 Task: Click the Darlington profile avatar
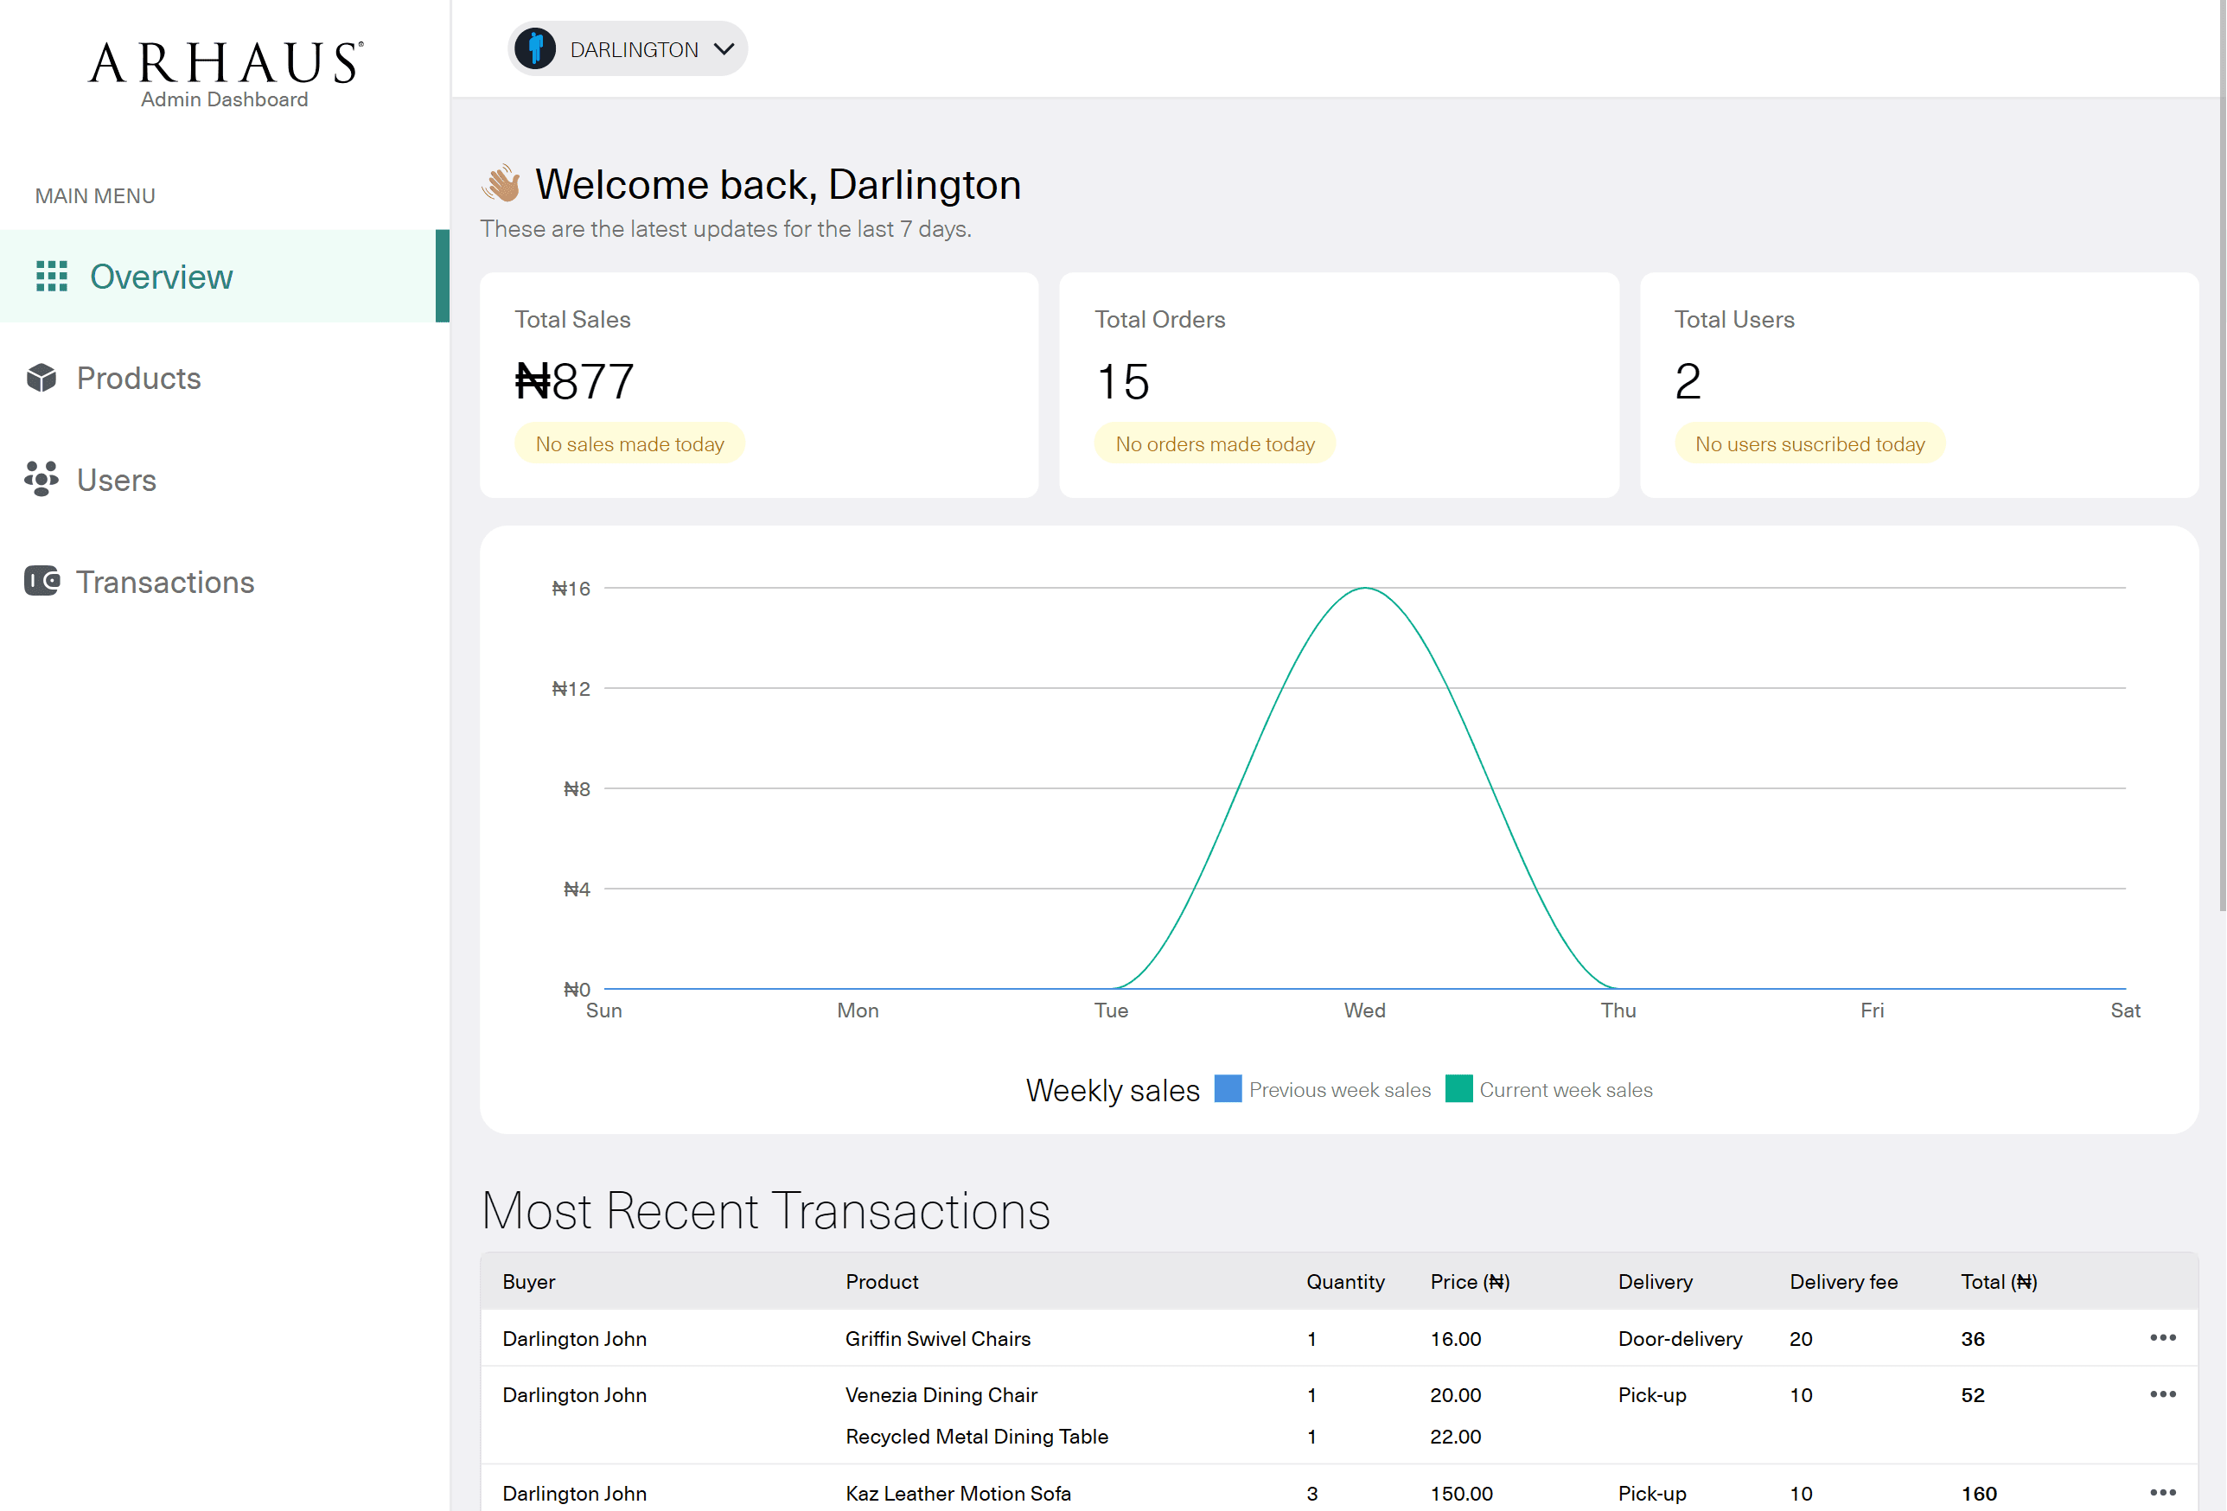(536, 49)
